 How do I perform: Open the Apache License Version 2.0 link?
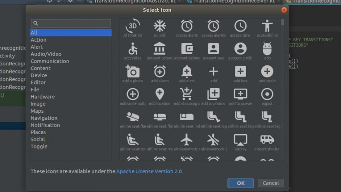[149, 171]
